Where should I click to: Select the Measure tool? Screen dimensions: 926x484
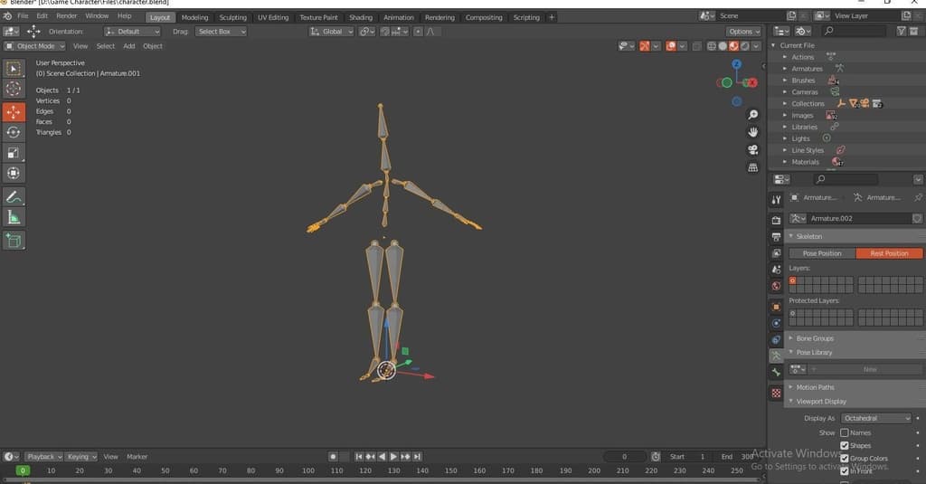[x=14, y=217]
